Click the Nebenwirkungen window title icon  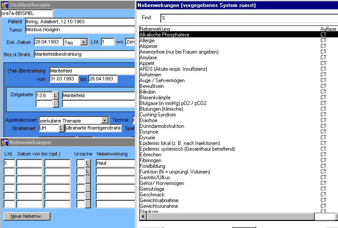coord(4,142)
